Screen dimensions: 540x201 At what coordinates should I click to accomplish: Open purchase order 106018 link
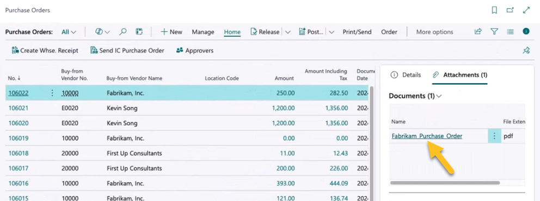coord(19,153)
